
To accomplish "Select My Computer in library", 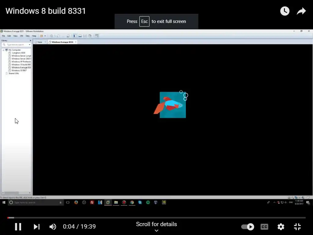I will [15, 50].
